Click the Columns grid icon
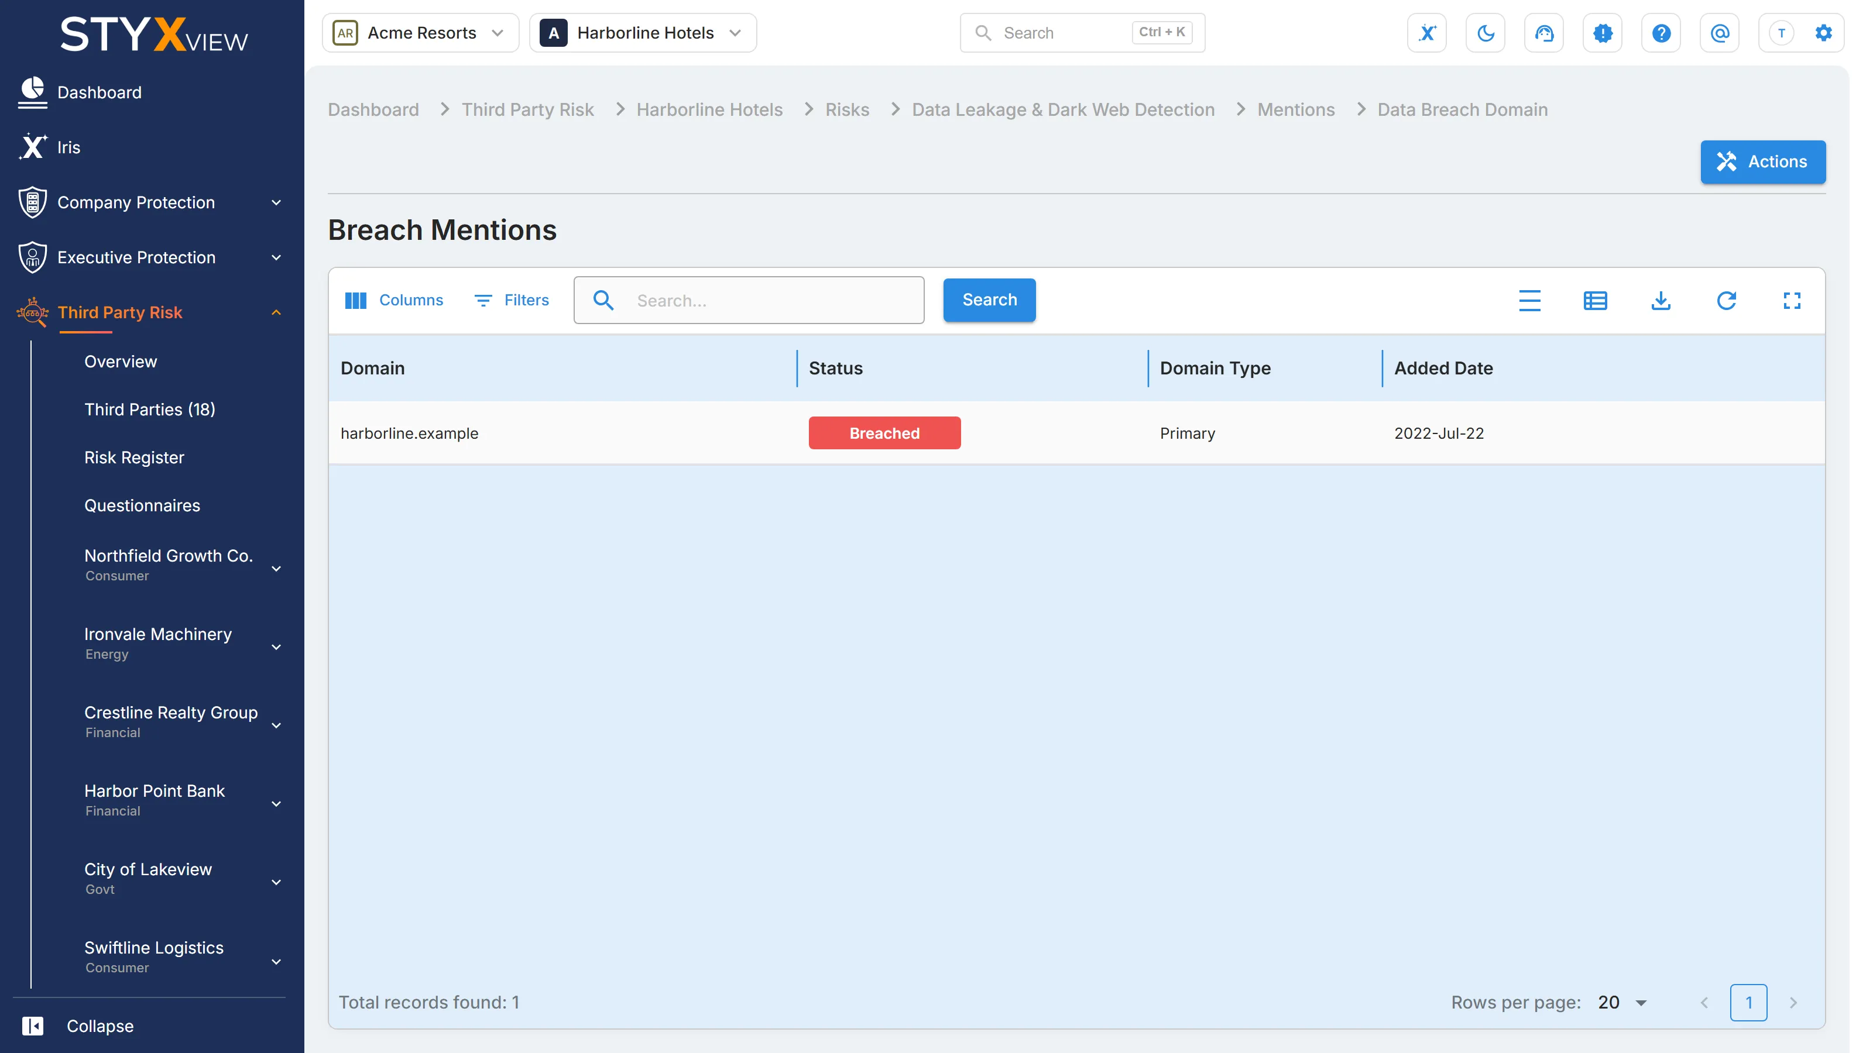Image resolution: width=1873 pixels, height=1053 pixels. 355,300
